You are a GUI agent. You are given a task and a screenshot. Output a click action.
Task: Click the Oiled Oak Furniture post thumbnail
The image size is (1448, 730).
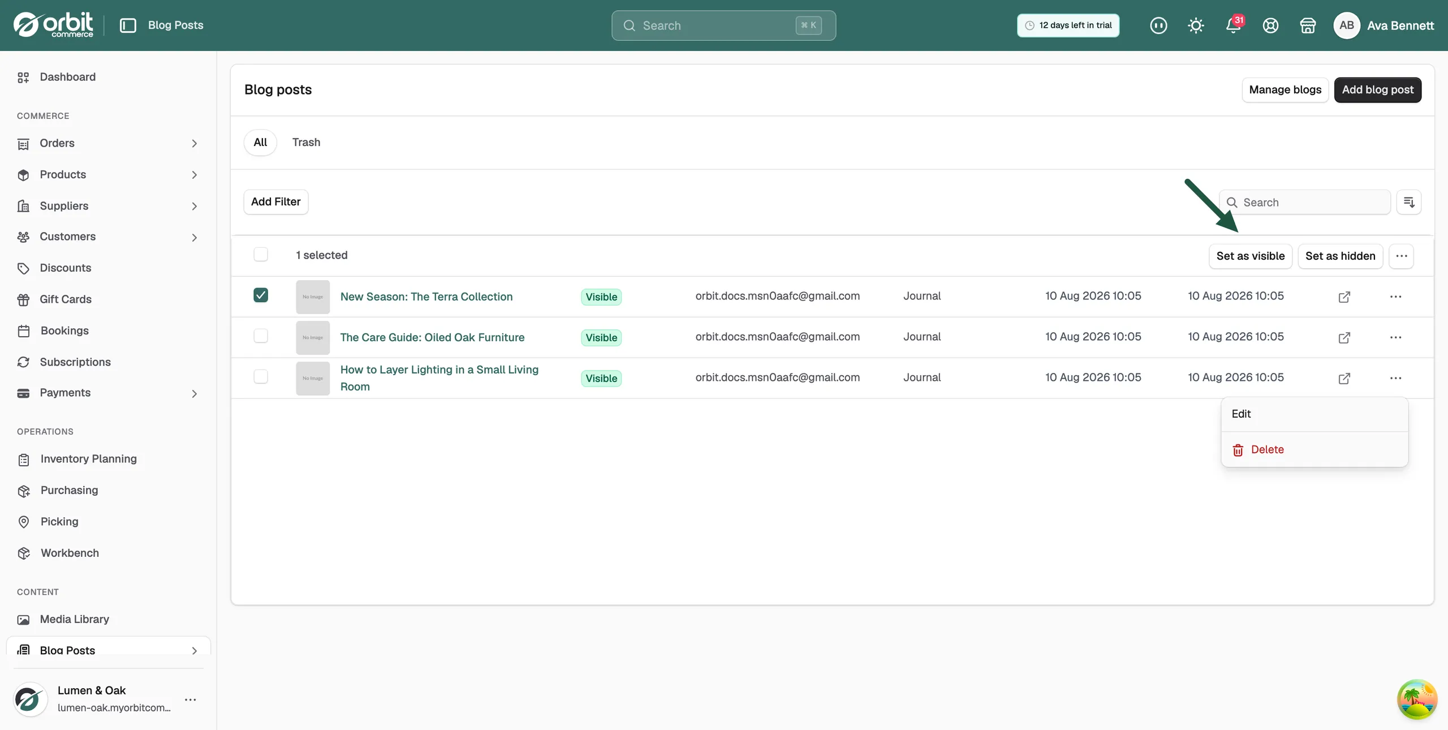click(313, 338)
